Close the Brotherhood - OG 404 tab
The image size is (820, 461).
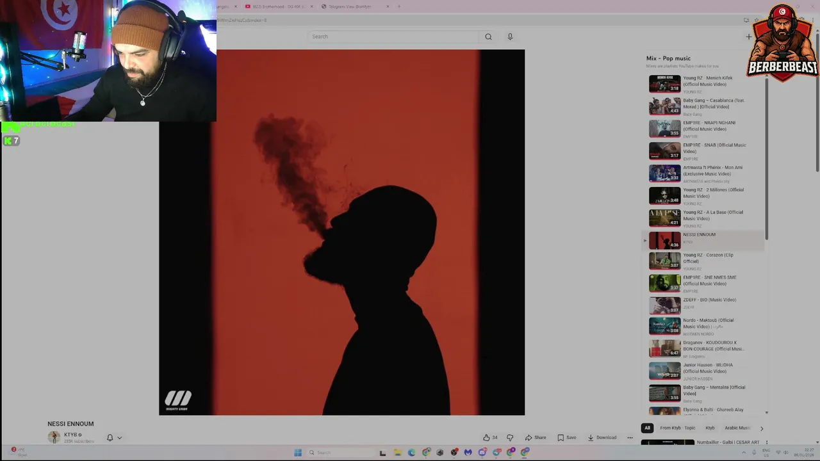(312, 6)
